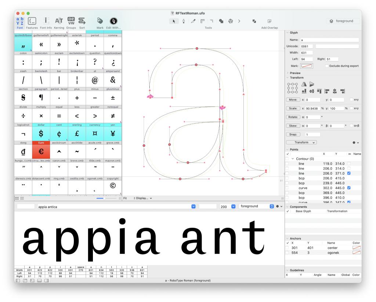Click the Fit zoom button
This screenshot has height=302, width=376.
click(x=125, y=198)
